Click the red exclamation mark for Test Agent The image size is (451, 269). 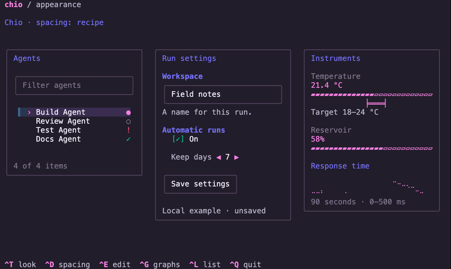[x=128, y=130]
